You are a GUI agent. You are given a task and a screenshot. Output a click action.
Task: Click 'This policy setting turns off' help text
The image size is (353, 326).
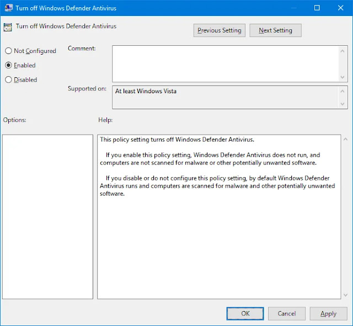[x=177, y=140]
